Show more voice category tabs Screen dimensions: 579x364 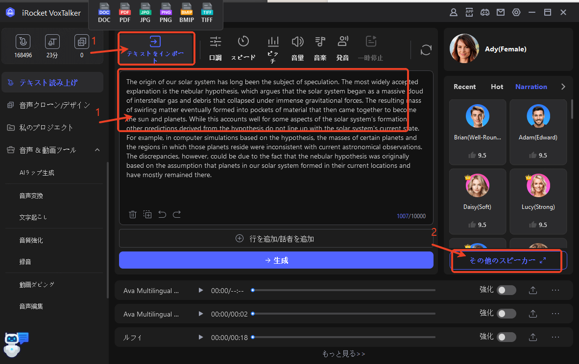point(563,87)
